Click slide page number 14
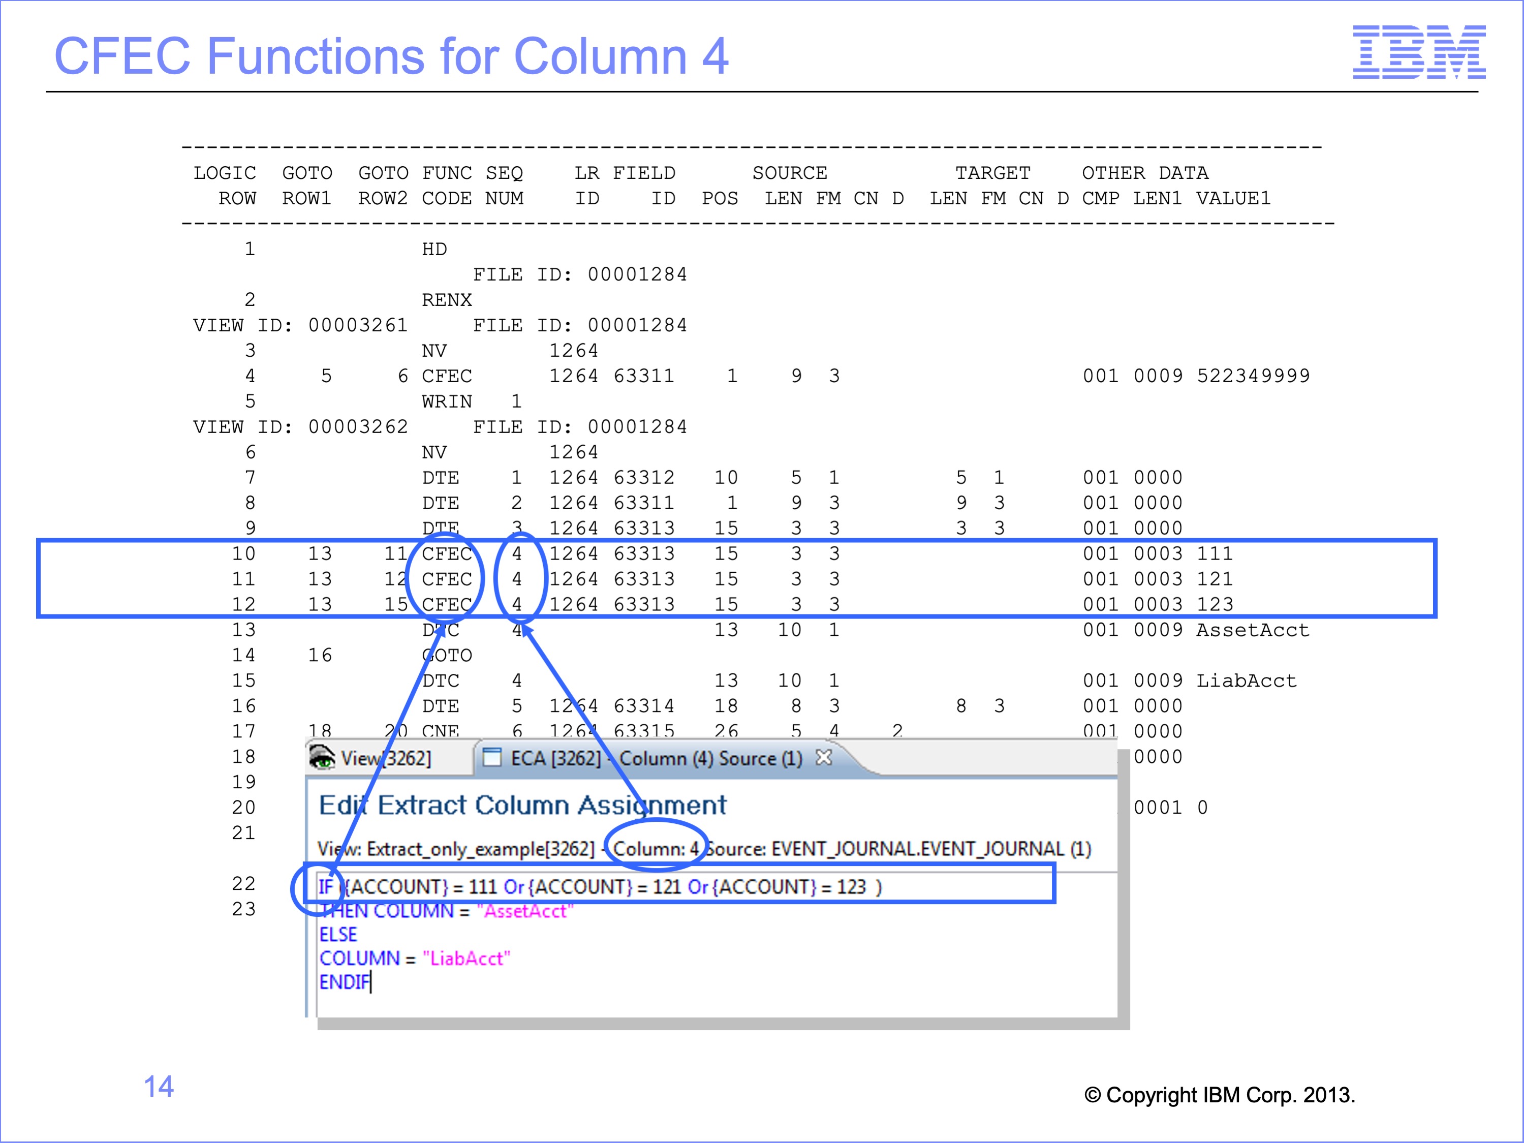Viewport: 1524px width, 1143px height. [x=159, y=1087]
